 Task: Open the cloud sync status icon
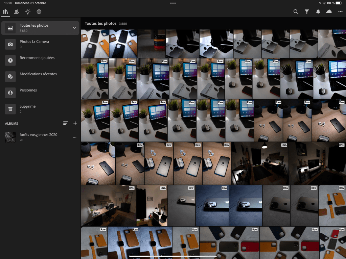(329, 12)
